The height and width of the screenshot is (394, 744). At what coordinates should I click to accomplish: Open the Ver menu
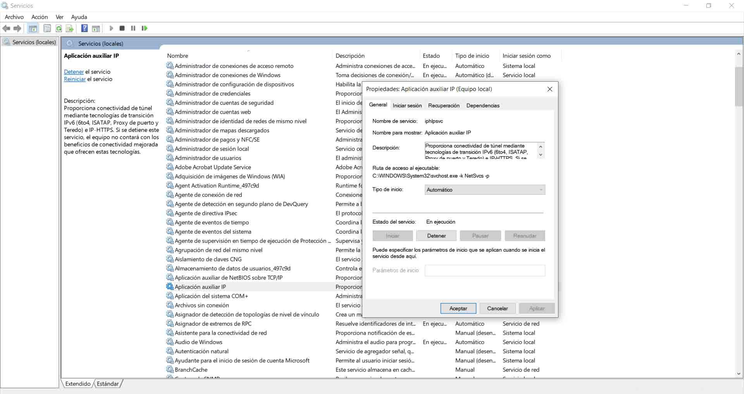click(60, 17)
